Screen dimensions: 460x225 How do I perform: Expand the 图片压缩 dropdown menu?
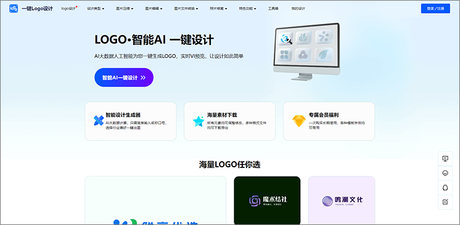point(125,9)
